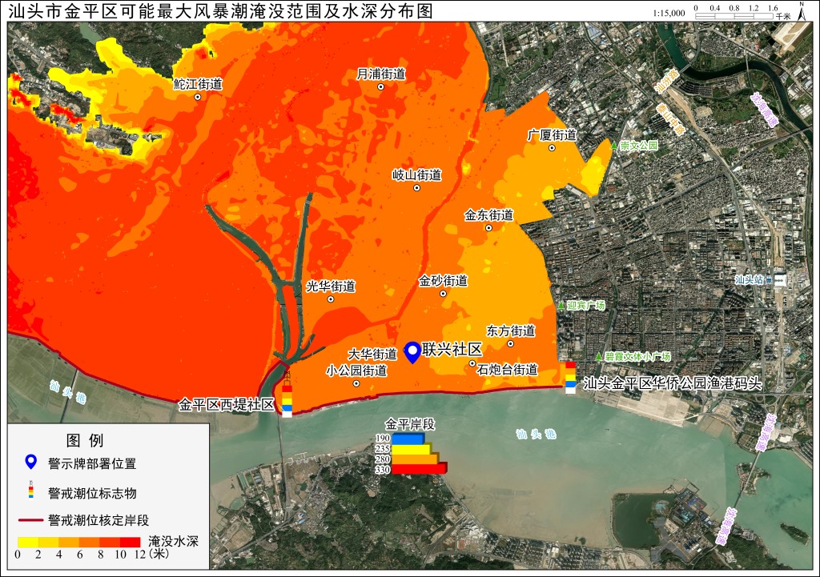This screenshot has width=820, height=577.
Task: Click the green triangle next to 迎宾广场
Action: pyautogui.click(x=561, y=305)
